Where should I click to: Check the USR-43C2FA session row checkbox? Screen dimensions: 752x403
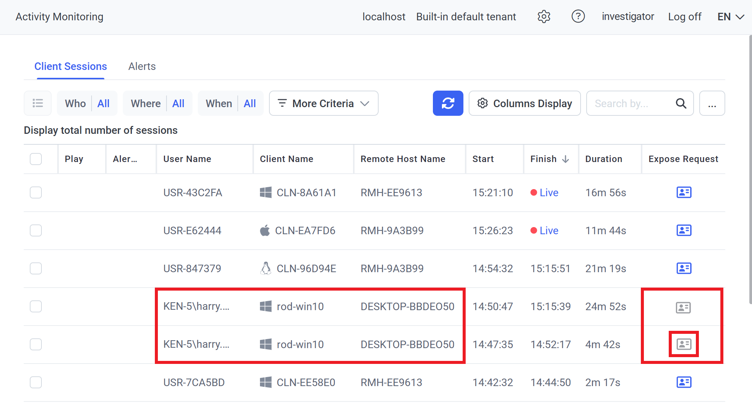36,192
